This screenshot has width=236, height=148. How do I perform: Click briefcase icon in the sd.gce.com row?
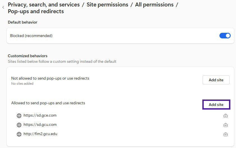coord(225,116)
